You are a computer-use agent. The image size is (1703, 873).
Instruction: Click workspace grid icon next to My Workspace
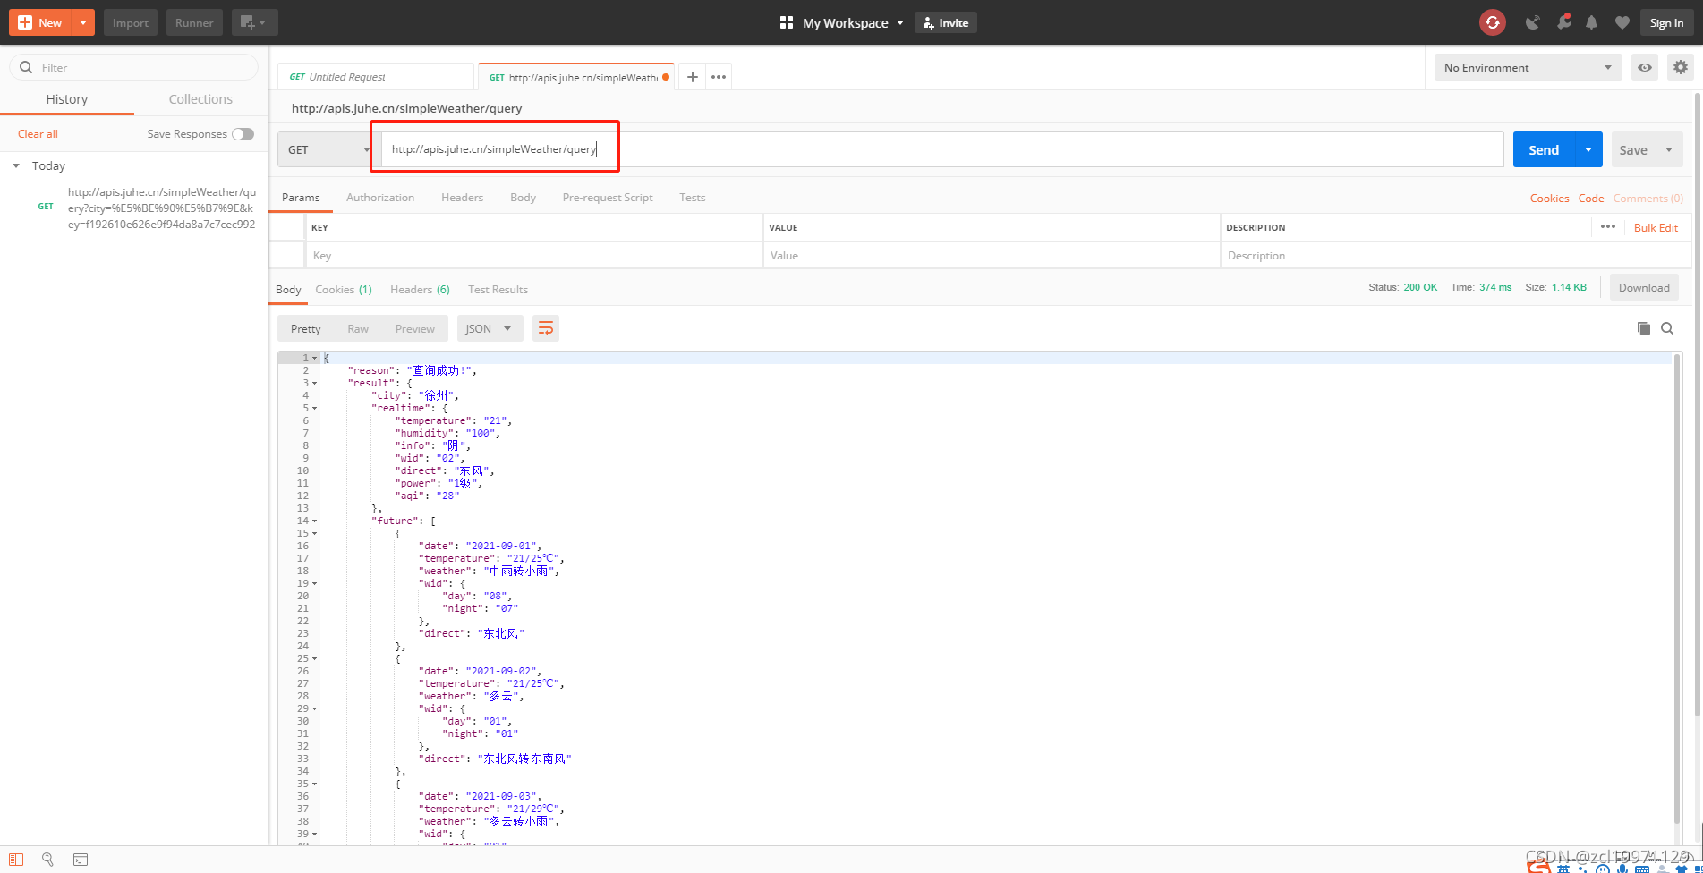tap(787, 22)
